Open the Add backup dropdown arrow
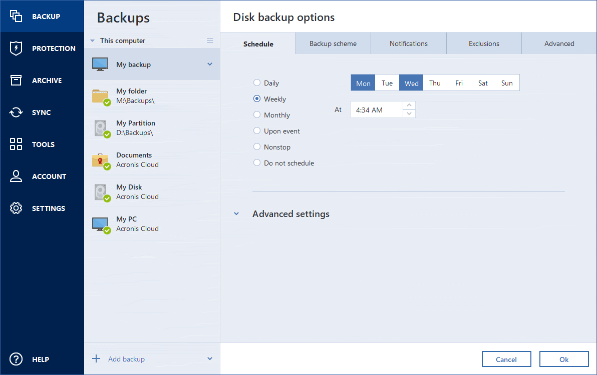Image resolution: width=597 pixels, height=375 pixels. tap(210, 358)
